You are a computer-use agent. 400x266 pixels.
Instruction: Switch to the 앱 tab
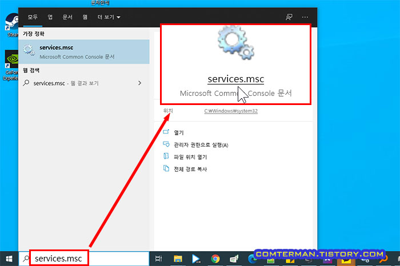pos(50,17)
